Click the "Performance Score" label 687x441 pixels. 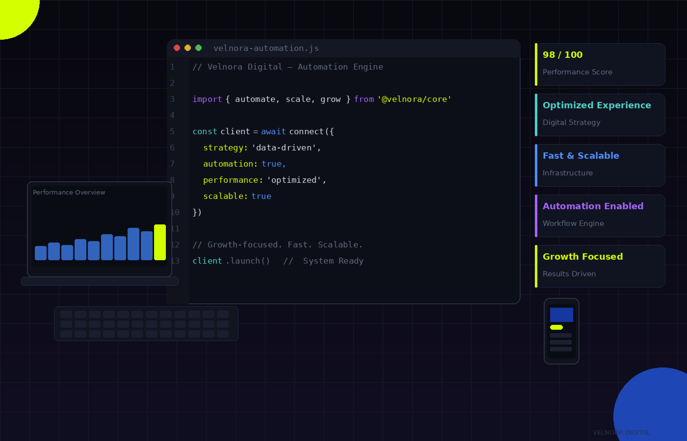[x=578, y=72]
